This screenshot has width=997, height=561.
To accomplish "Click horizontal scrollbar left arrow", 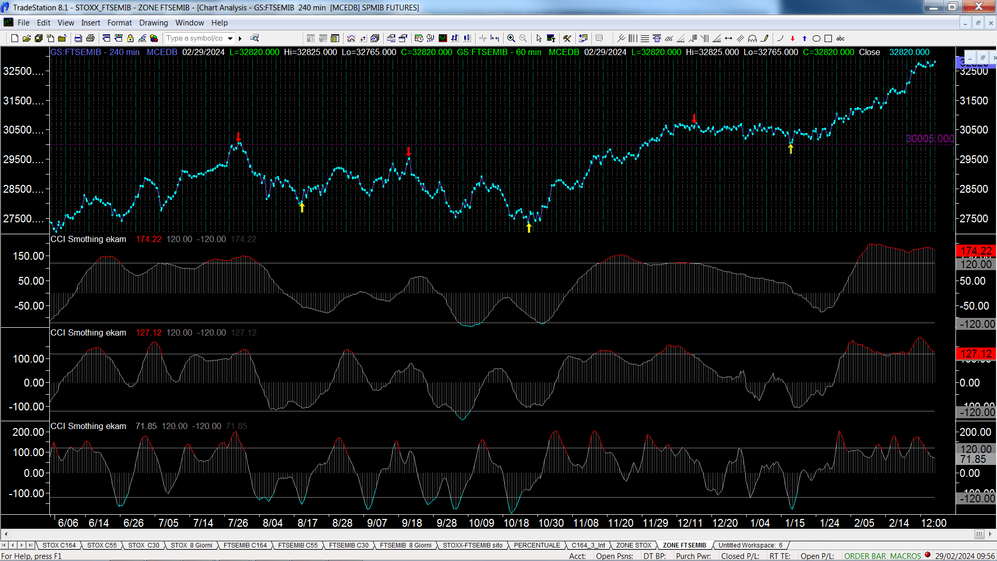I will pos(6,534).
